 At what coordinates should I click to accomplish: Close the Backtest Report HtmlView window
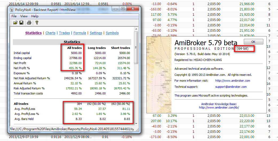point(133,9)
